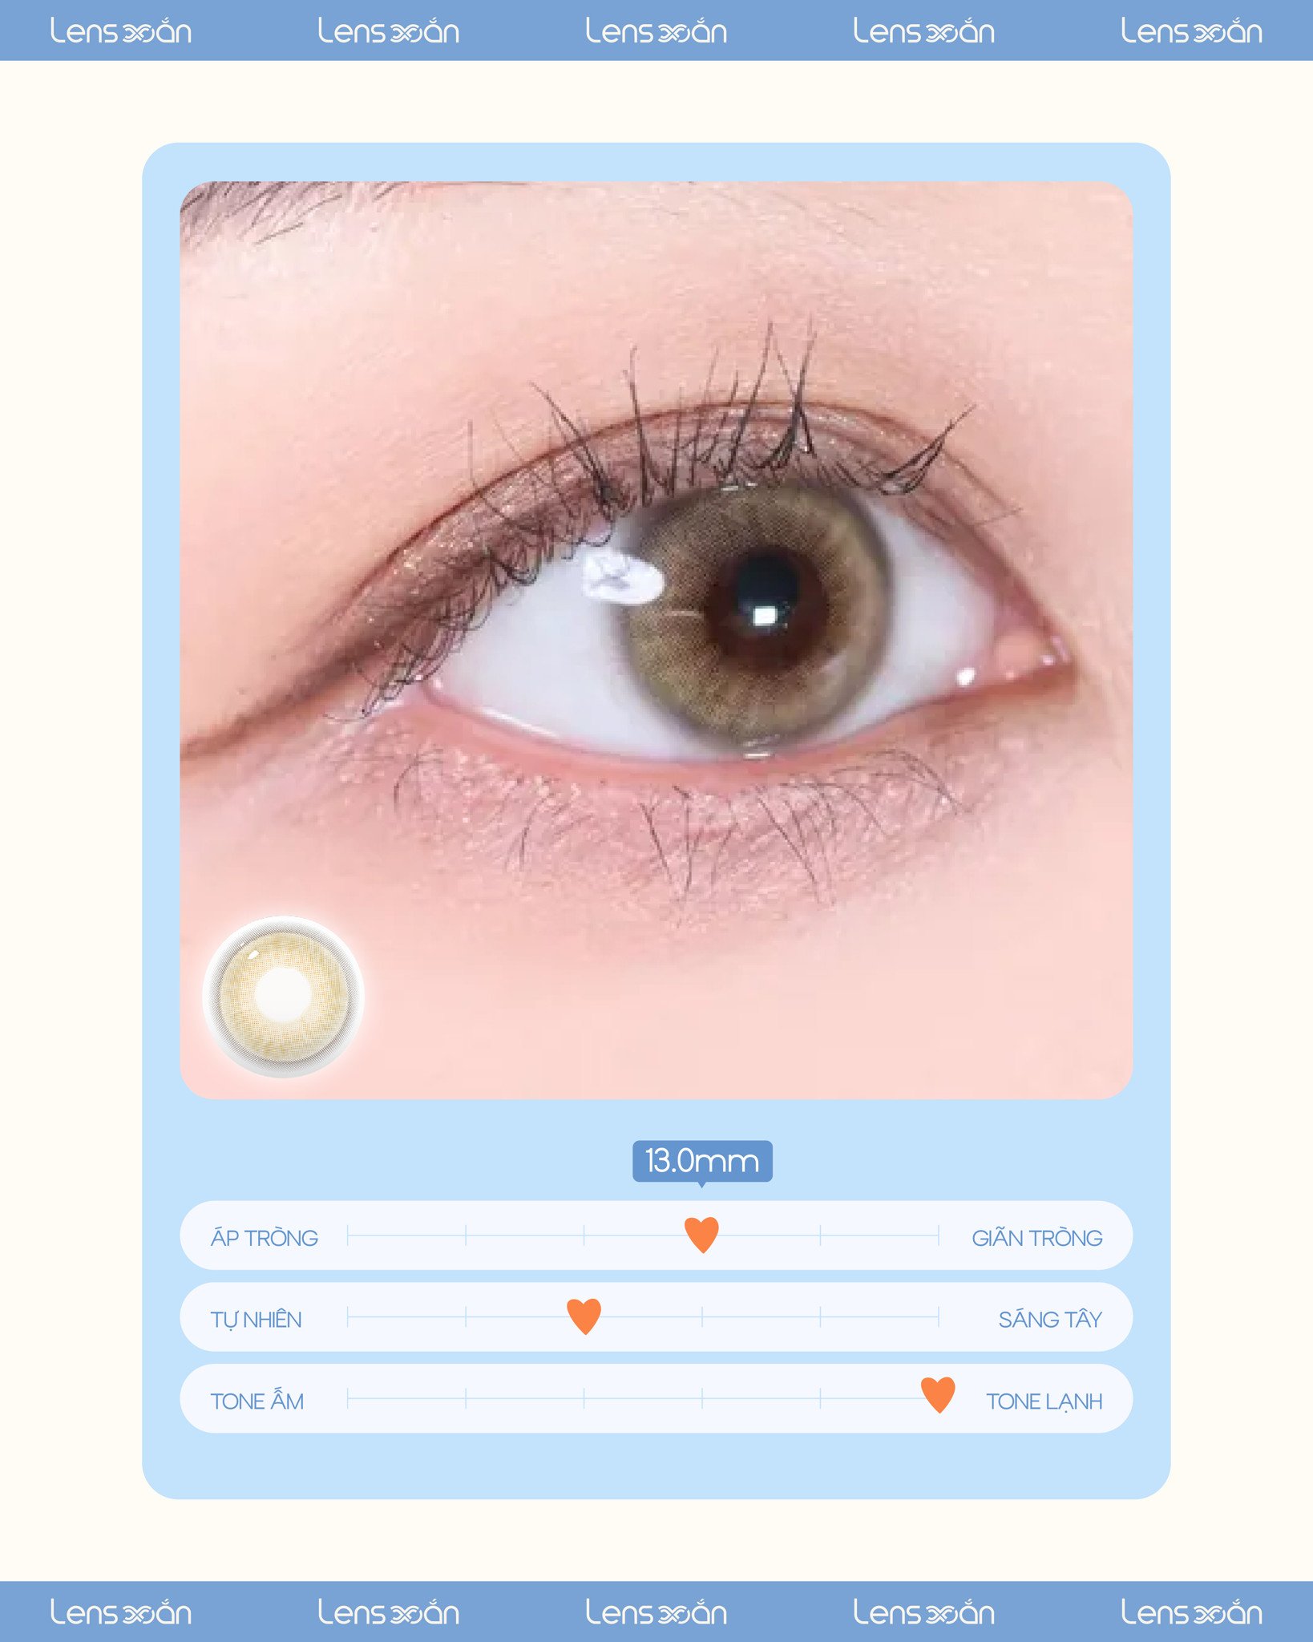Click the second top banner Lens xoắn logo
The width and height of the screenshot is (1313, 1642).
click(x=389, y=31)
